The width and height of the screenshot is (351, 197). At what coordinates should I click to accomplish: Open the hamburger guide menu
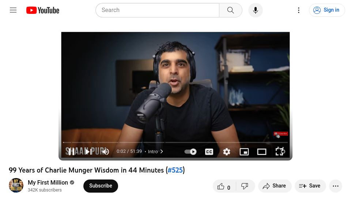pos(13,10)
